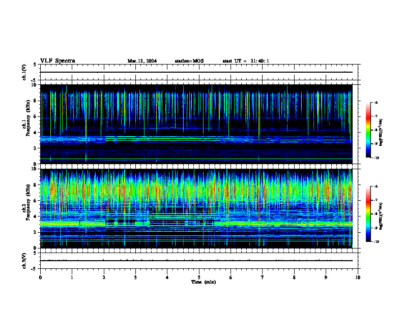Click the "VLF Spectra" plot title
Viewport: 403px width, 311px height.
click(x=57, y=60)
